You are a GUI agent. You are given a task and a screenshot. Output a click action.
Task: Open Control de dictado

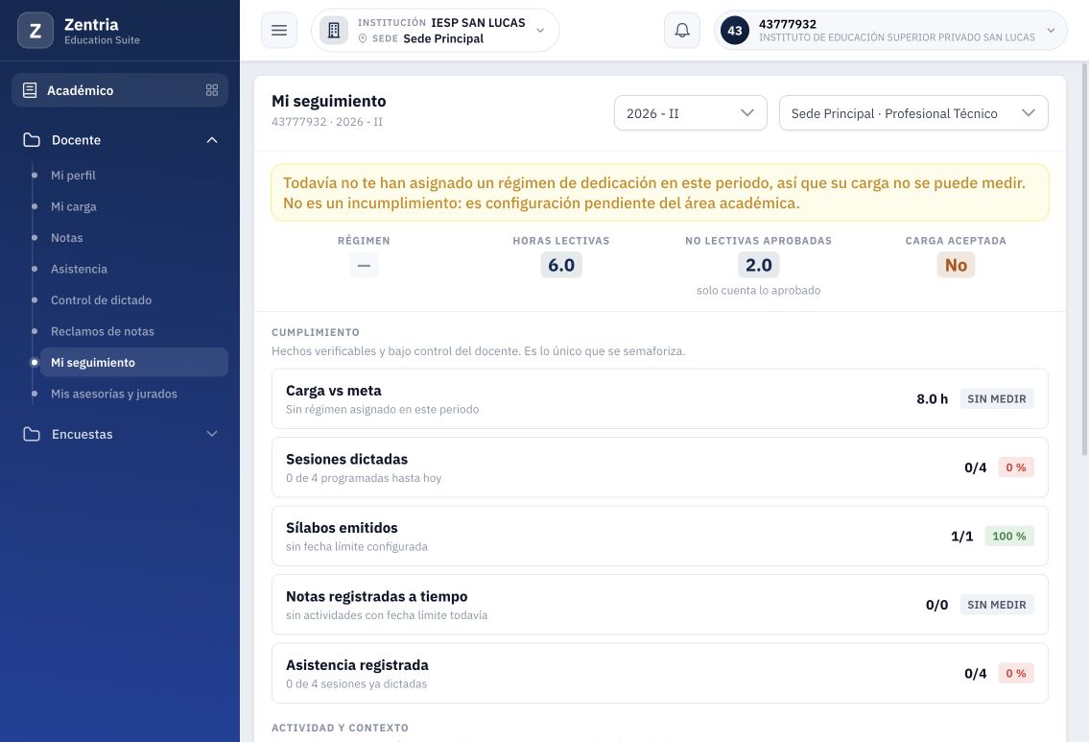(x=101, y=300)
